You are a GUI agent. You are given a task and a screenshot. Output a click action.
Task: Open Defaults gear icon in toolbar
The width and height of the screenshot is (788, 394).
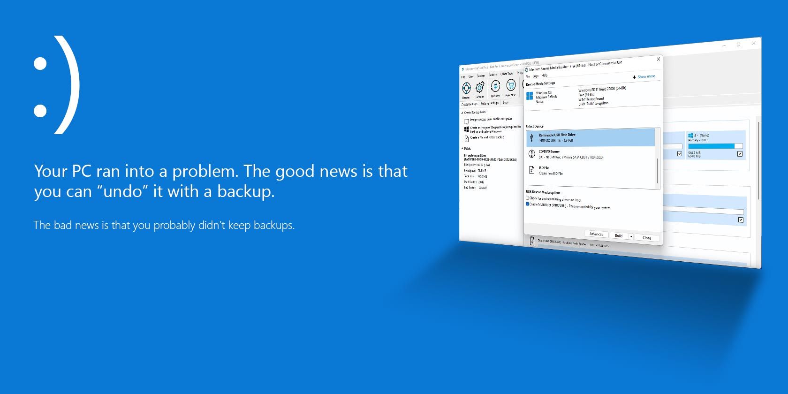480,87
